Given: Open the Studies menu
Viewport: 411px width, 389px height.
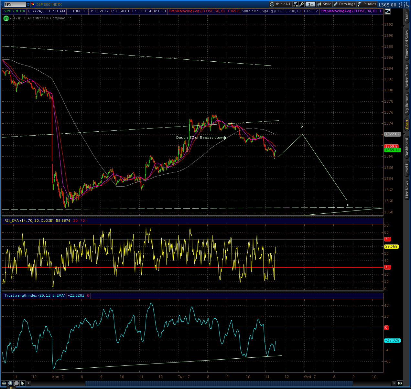Looking at the screenshot, I should 367,4.
